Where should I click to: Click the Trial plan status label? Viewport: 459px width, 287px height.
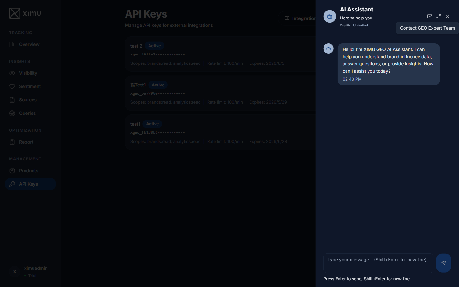[x=32, y=276]
